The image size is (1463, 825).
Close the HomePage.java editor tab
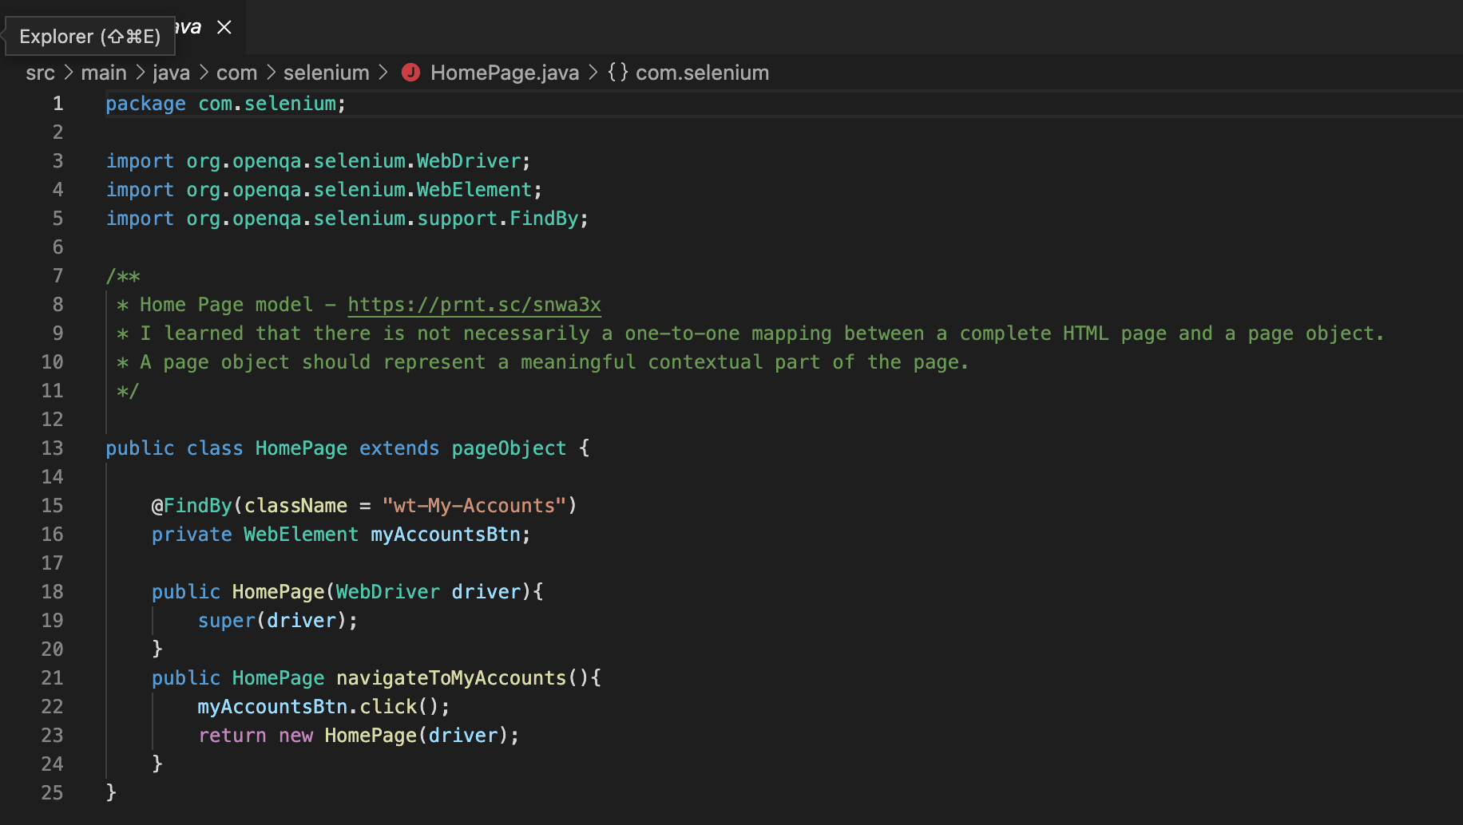coord(224,27)
